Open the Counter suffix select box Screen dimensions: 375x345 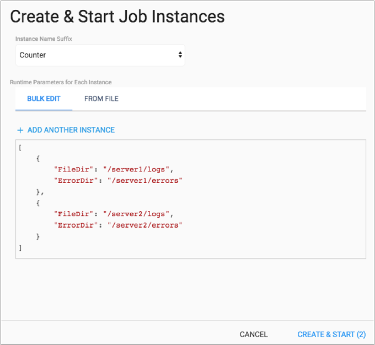[99, 55]
